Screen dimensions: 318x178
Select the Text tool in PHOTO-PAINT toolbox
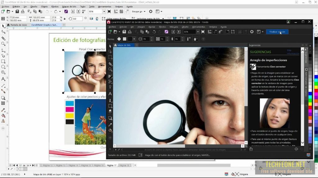tap(110, 94)
